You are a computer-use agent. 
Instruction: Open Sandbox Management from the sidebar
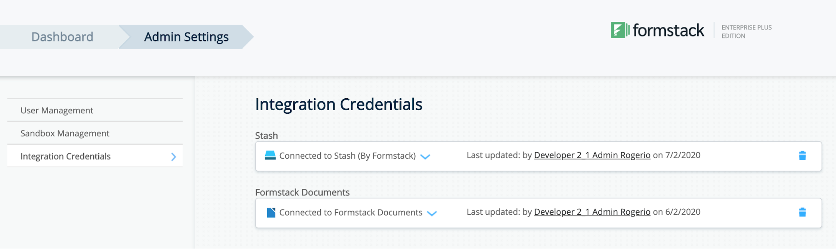[x=65, y=133]
